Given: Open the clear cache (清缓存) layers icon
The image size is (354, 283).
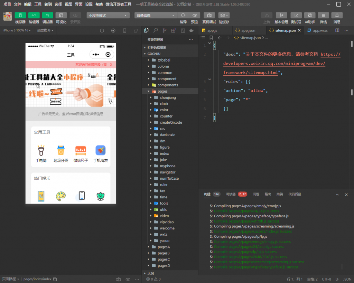Looking at the screenshot, I should [224, 15].
